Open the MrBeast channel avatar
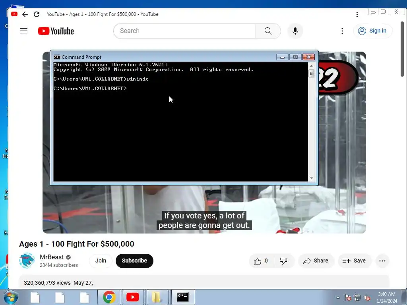This screenshot has width=407, height=305. 27,261
